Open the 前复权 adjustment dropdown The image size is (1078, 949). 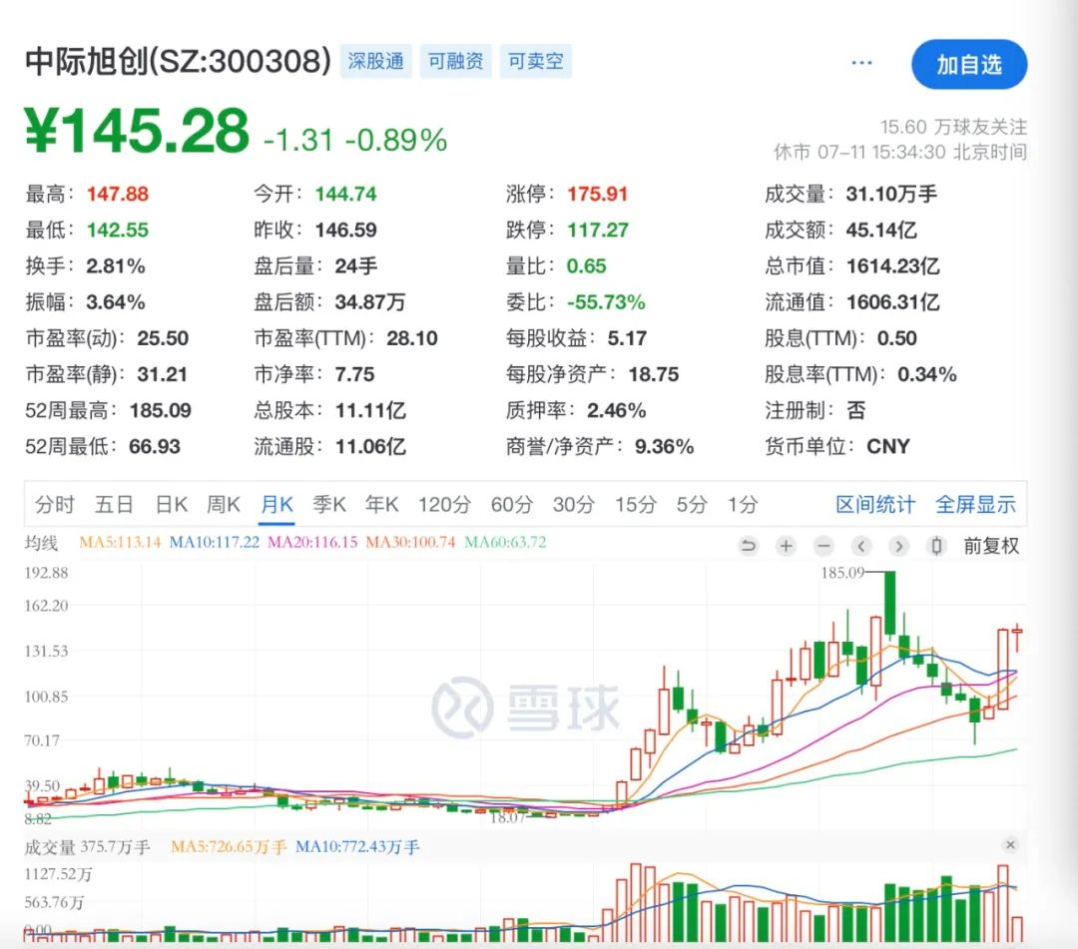991,546
